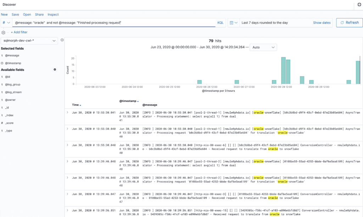Click Open in the top menu
The image size is (363, 217).
pyautogui.click(x=27, y=14)
